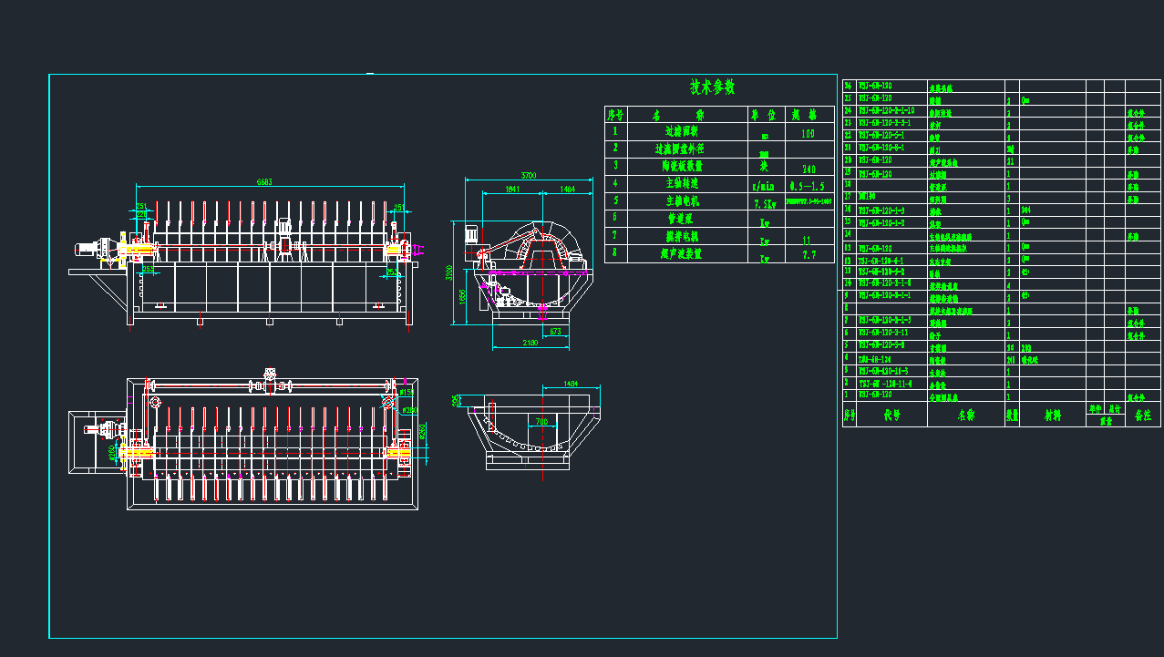Click the parts list '备注' column header

1142,415
